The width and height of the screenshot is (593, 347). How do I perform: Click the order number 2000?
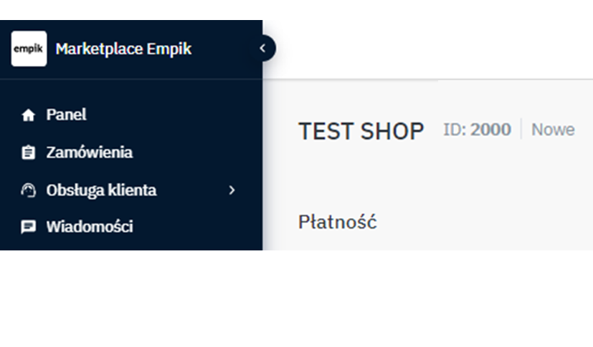click(490, 129)
